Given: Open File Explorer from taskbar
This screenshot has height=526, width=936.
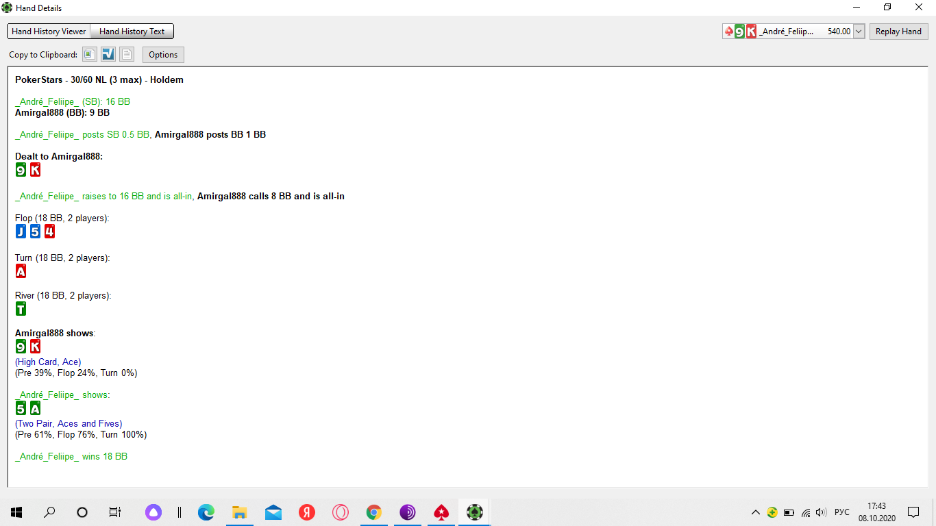Looking at the screenshot, I should (x=240, y=512).
